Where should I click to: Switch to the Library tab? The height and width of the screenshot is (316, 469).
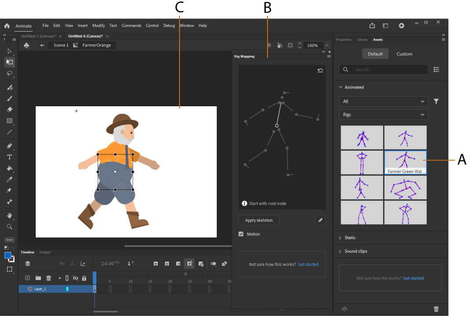[362, 39]
